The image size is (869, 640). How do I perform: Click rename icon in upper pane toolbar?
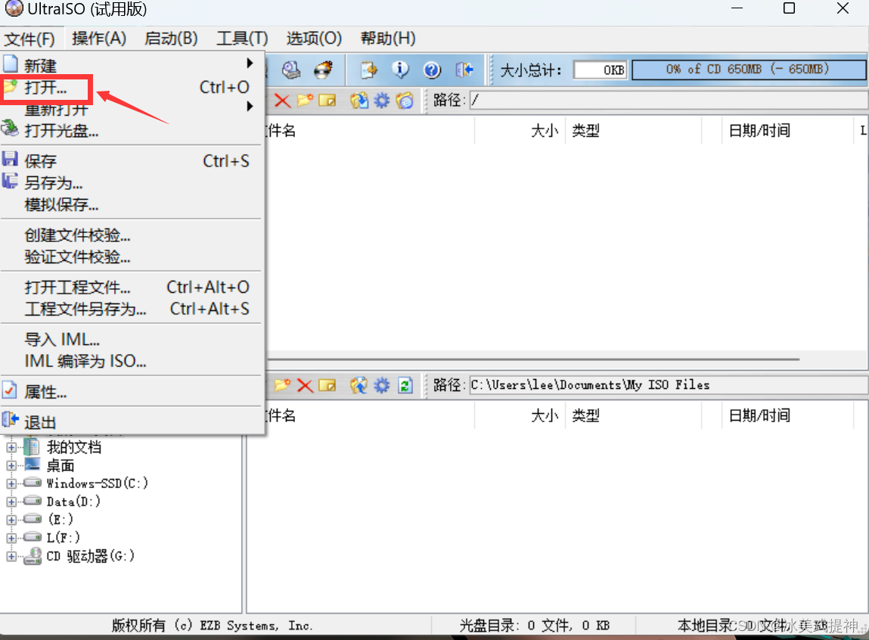point(327,101)
